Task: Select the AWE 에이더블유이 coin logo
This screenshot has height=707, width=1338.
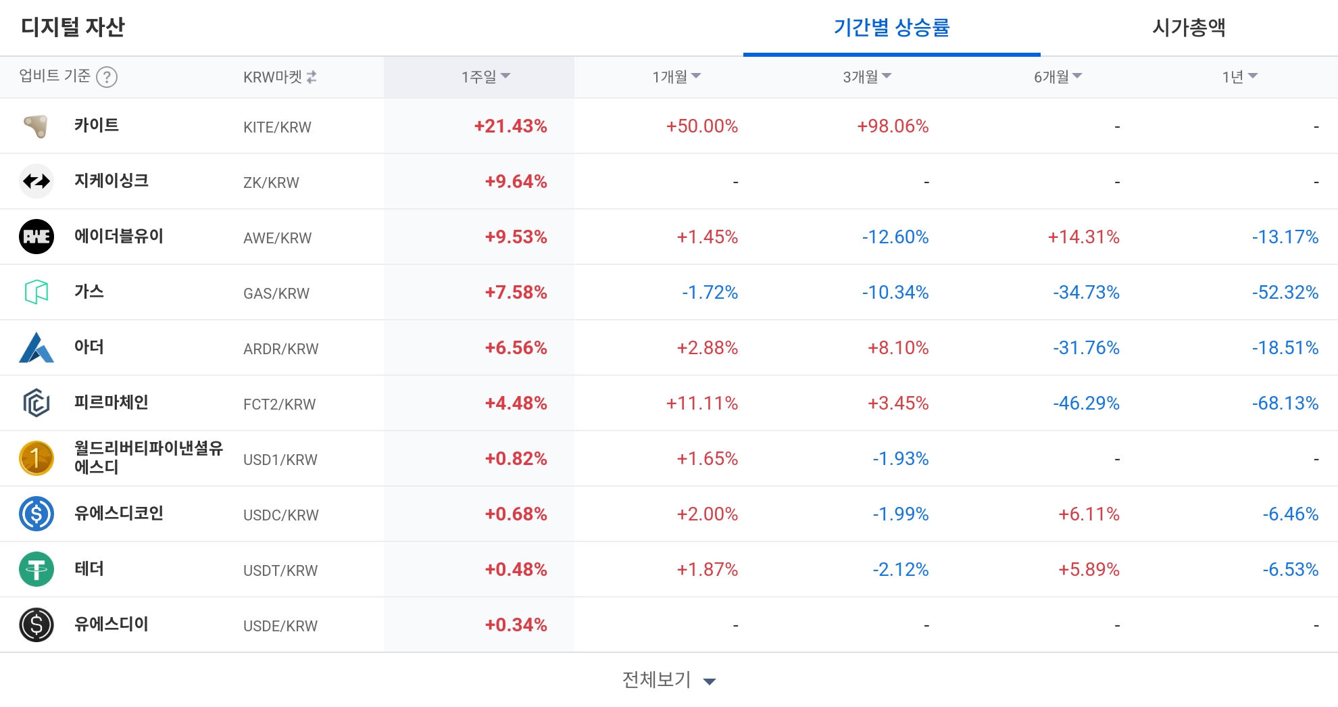Action: pyautogui.click(x=37, y=237)
